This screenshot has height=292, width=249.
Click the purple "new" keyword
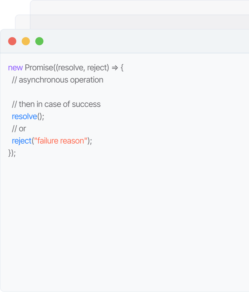[15, 68]
